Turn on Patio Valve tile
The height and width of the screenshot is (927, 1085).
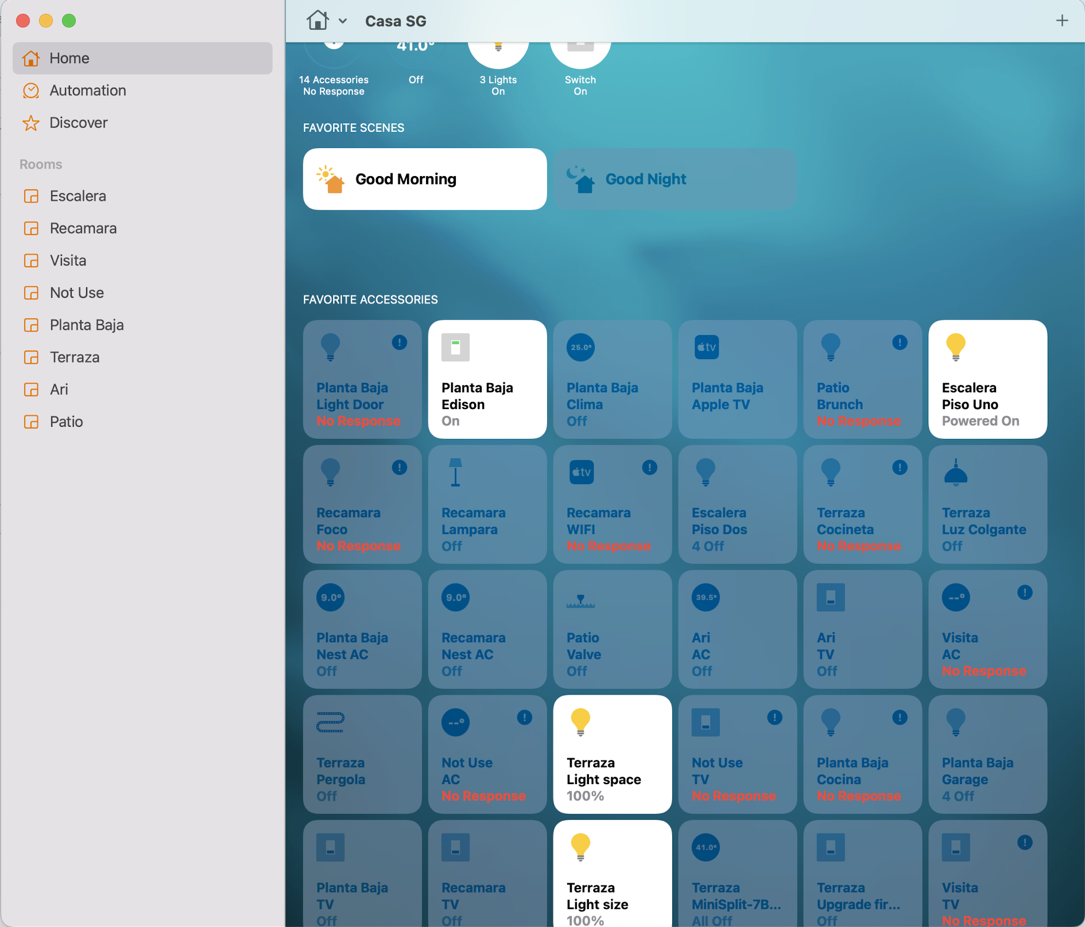point(613,629)
